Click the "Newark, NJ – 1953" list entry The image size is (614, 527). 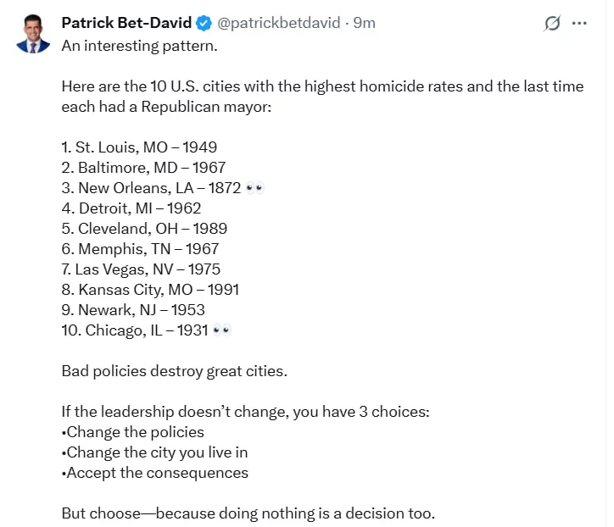click(x=133, y=310)
